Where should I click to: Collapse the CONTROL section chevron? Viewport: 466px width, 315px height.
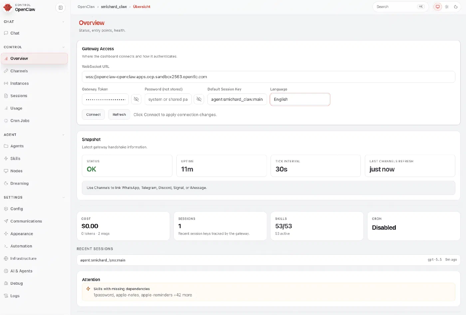coord(63,47)
